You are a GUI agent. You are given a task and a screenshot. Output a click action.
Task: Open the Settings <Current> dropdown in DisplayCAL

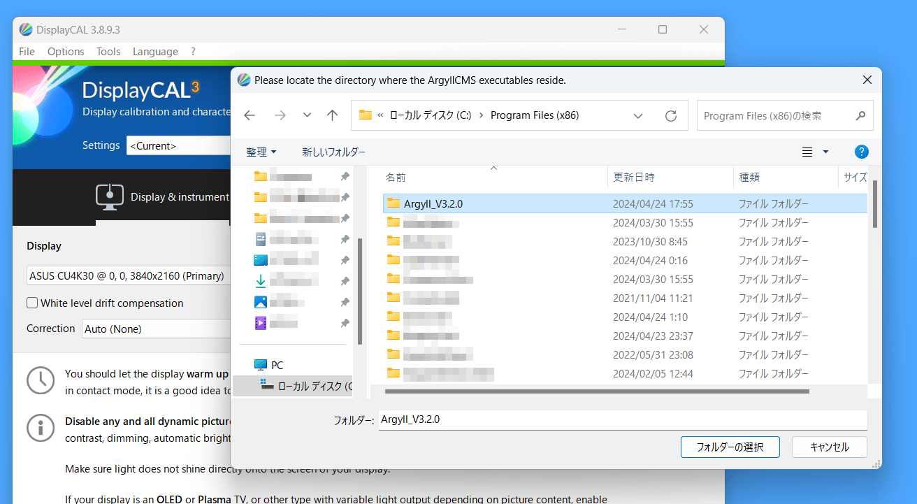tap(179, 145)
